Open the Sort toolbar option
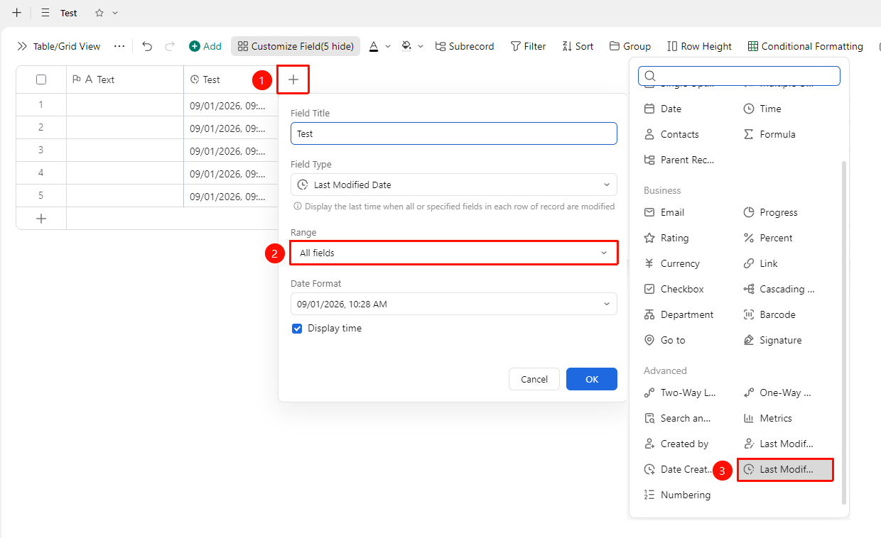881x538 pixels. (x=578, y=46)
